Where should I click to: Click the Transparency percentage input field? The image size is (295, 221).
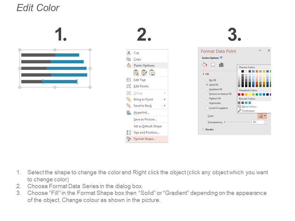tap(257, 122)
